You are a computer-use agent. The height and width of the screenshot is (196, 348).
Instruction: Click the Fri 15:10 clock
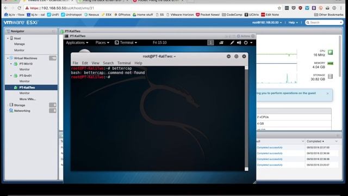(x=159, y=42)
